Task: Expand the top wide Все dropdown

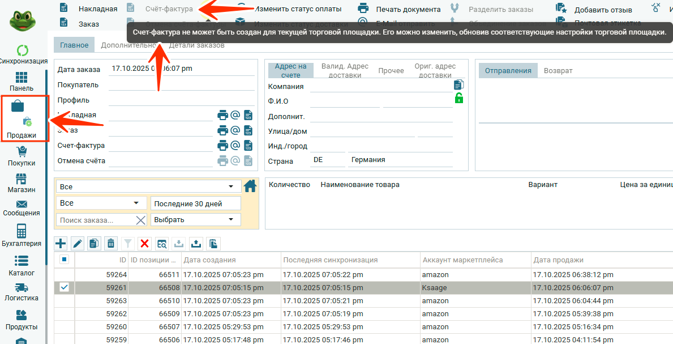Action: tap(148, 186)
